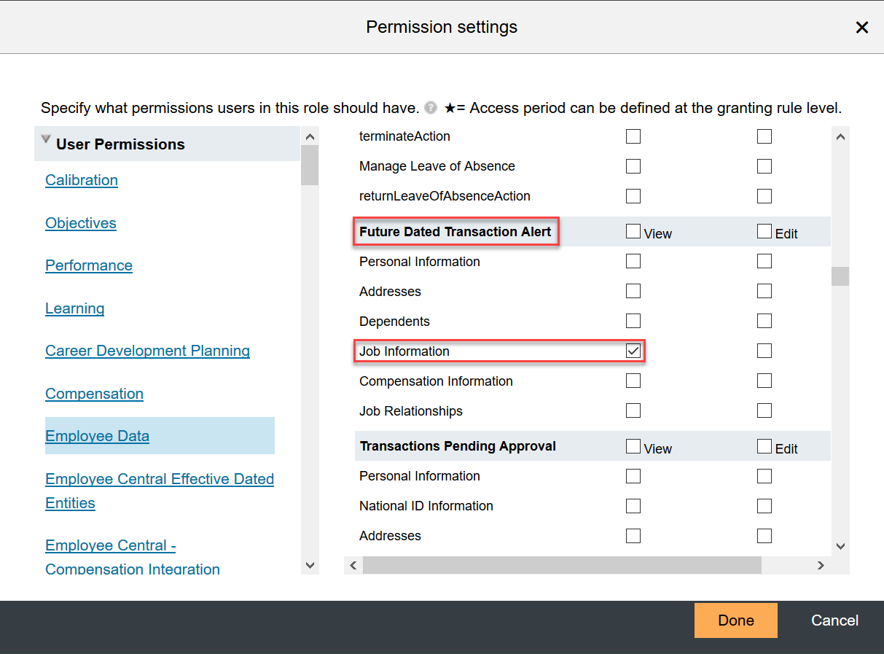This screenshot has width=884, height=654.
Task: Close the Permission settings dialog
Action: click(861, 28)
